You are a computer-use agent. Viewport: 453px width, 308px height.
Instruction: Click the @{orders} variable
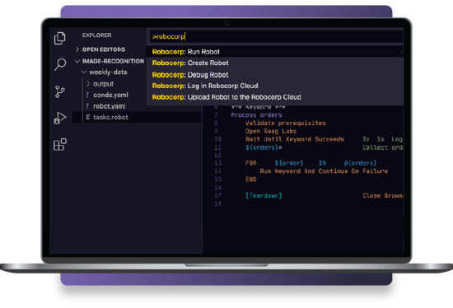coord(360,163)
